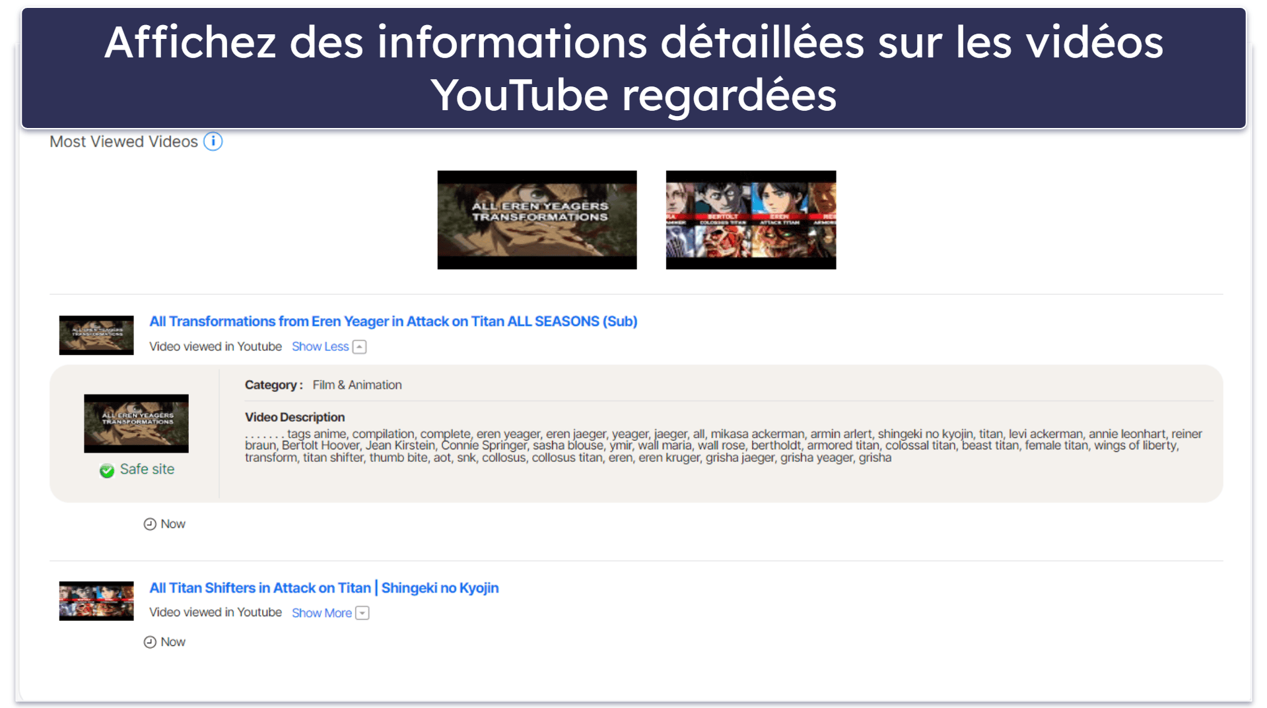This screenshot has width=1267, height=708.
Task: Click the Video Description heading
Action: (294, 417)
